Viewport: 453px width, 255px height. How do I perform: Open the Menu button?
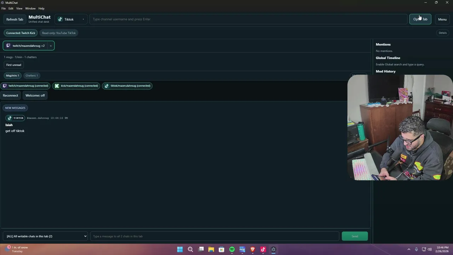(x=442, y=19)
